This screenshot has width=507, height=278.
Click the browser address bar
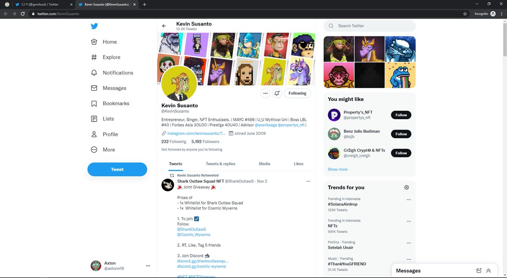249,14
